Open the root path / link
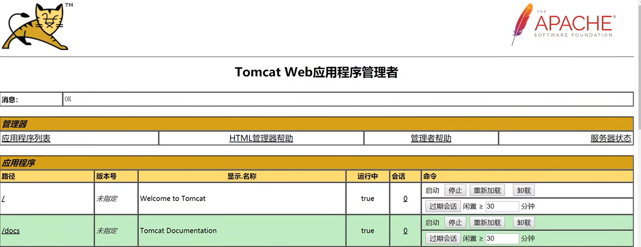 [3, 199]
